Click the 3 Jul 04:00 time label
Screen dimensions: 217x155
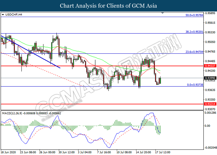[85, 153]
